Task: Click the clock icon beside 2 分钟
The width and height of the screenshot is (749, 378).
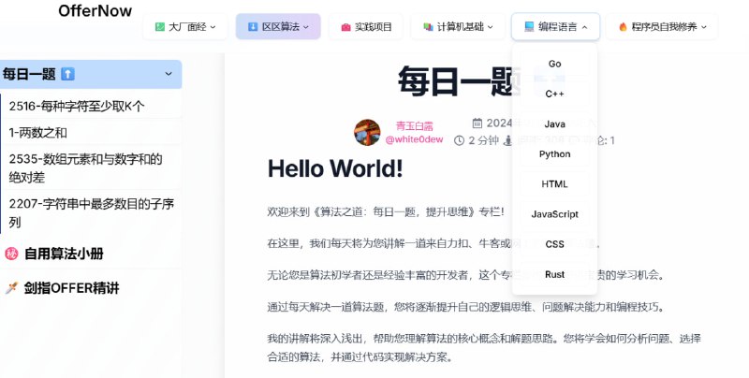Action: (x=459, y=140)
